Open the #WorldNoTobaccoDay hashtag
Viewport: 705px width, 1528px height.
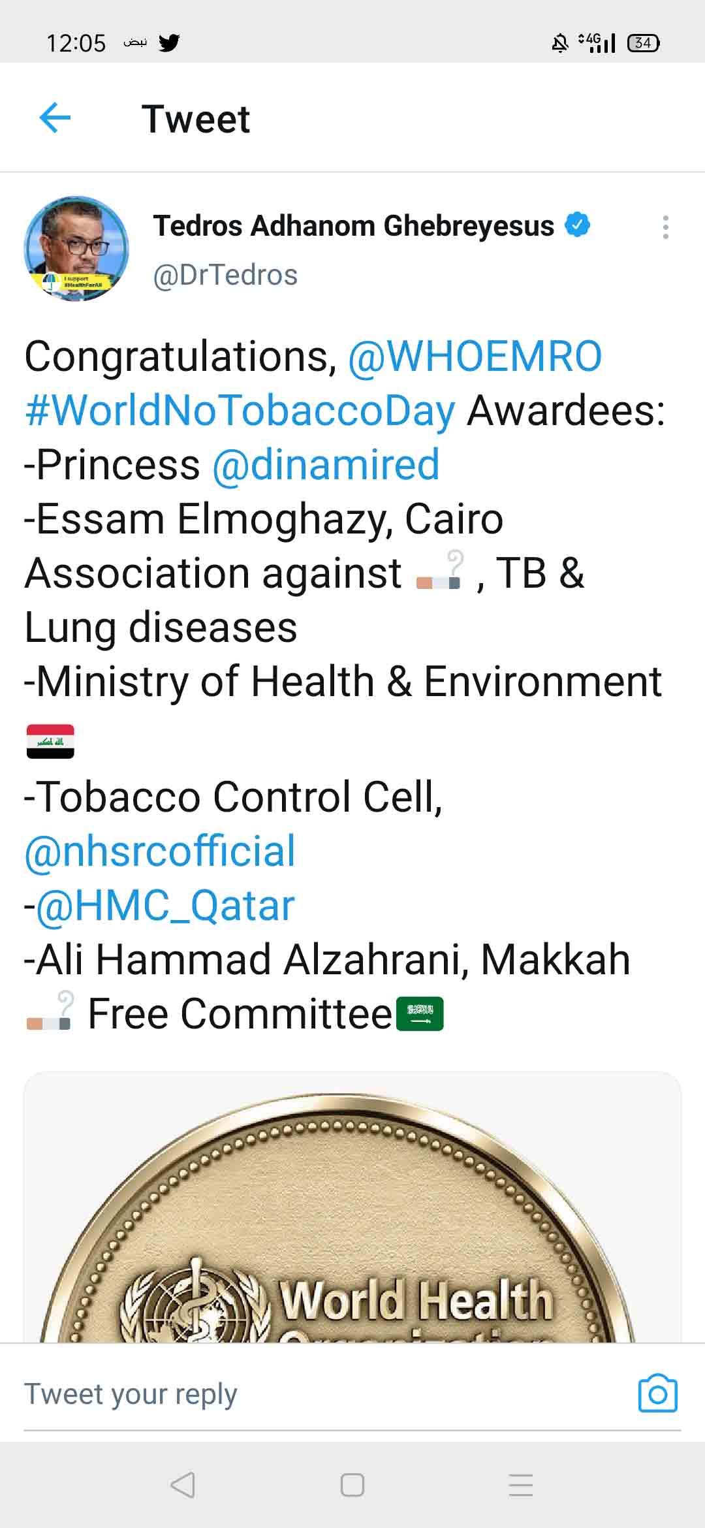pyautogui.click(x=240, y=411)
